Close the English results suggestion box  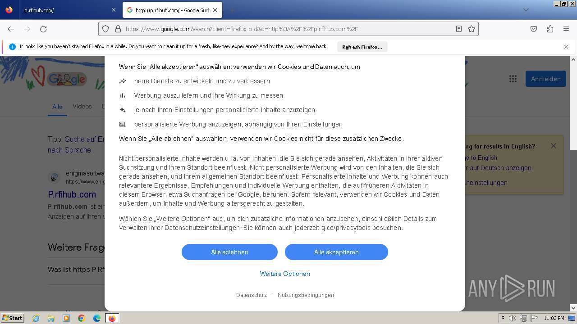pos(554,146)
